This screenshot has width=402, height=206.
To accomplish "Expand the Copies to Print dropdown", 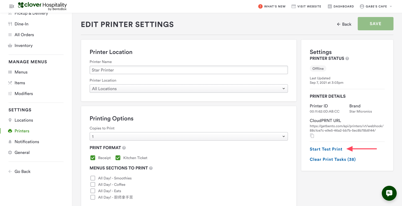I will click(x=189, y=136).
